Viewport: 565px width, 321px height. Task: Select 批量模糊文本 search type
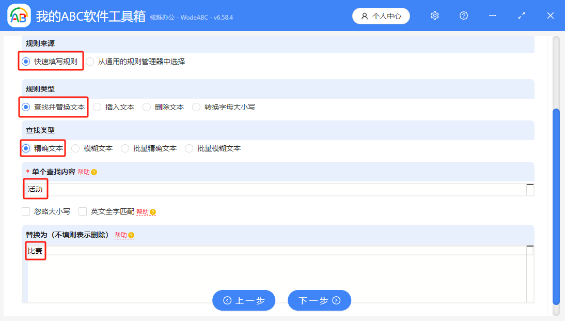190,148
